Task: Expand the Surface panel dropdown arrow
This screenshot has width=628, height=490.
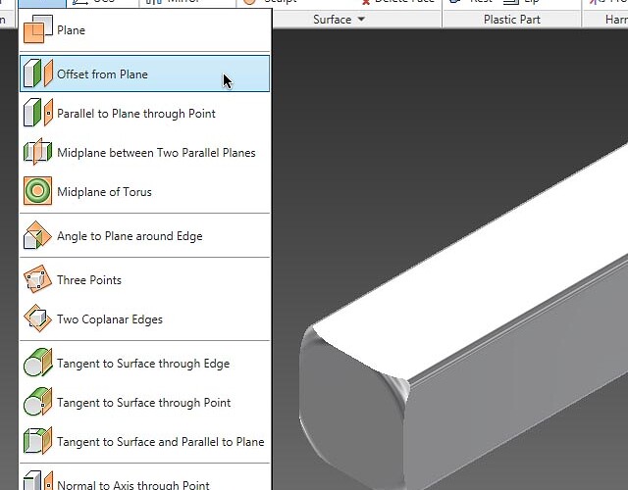Action: 361,19
